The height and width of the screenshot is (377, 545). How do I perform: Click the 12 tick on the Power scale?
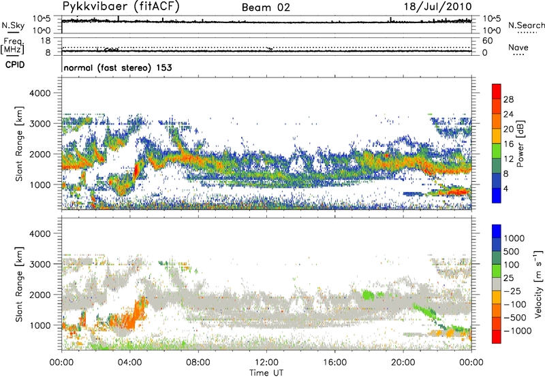tap(508, 159)
